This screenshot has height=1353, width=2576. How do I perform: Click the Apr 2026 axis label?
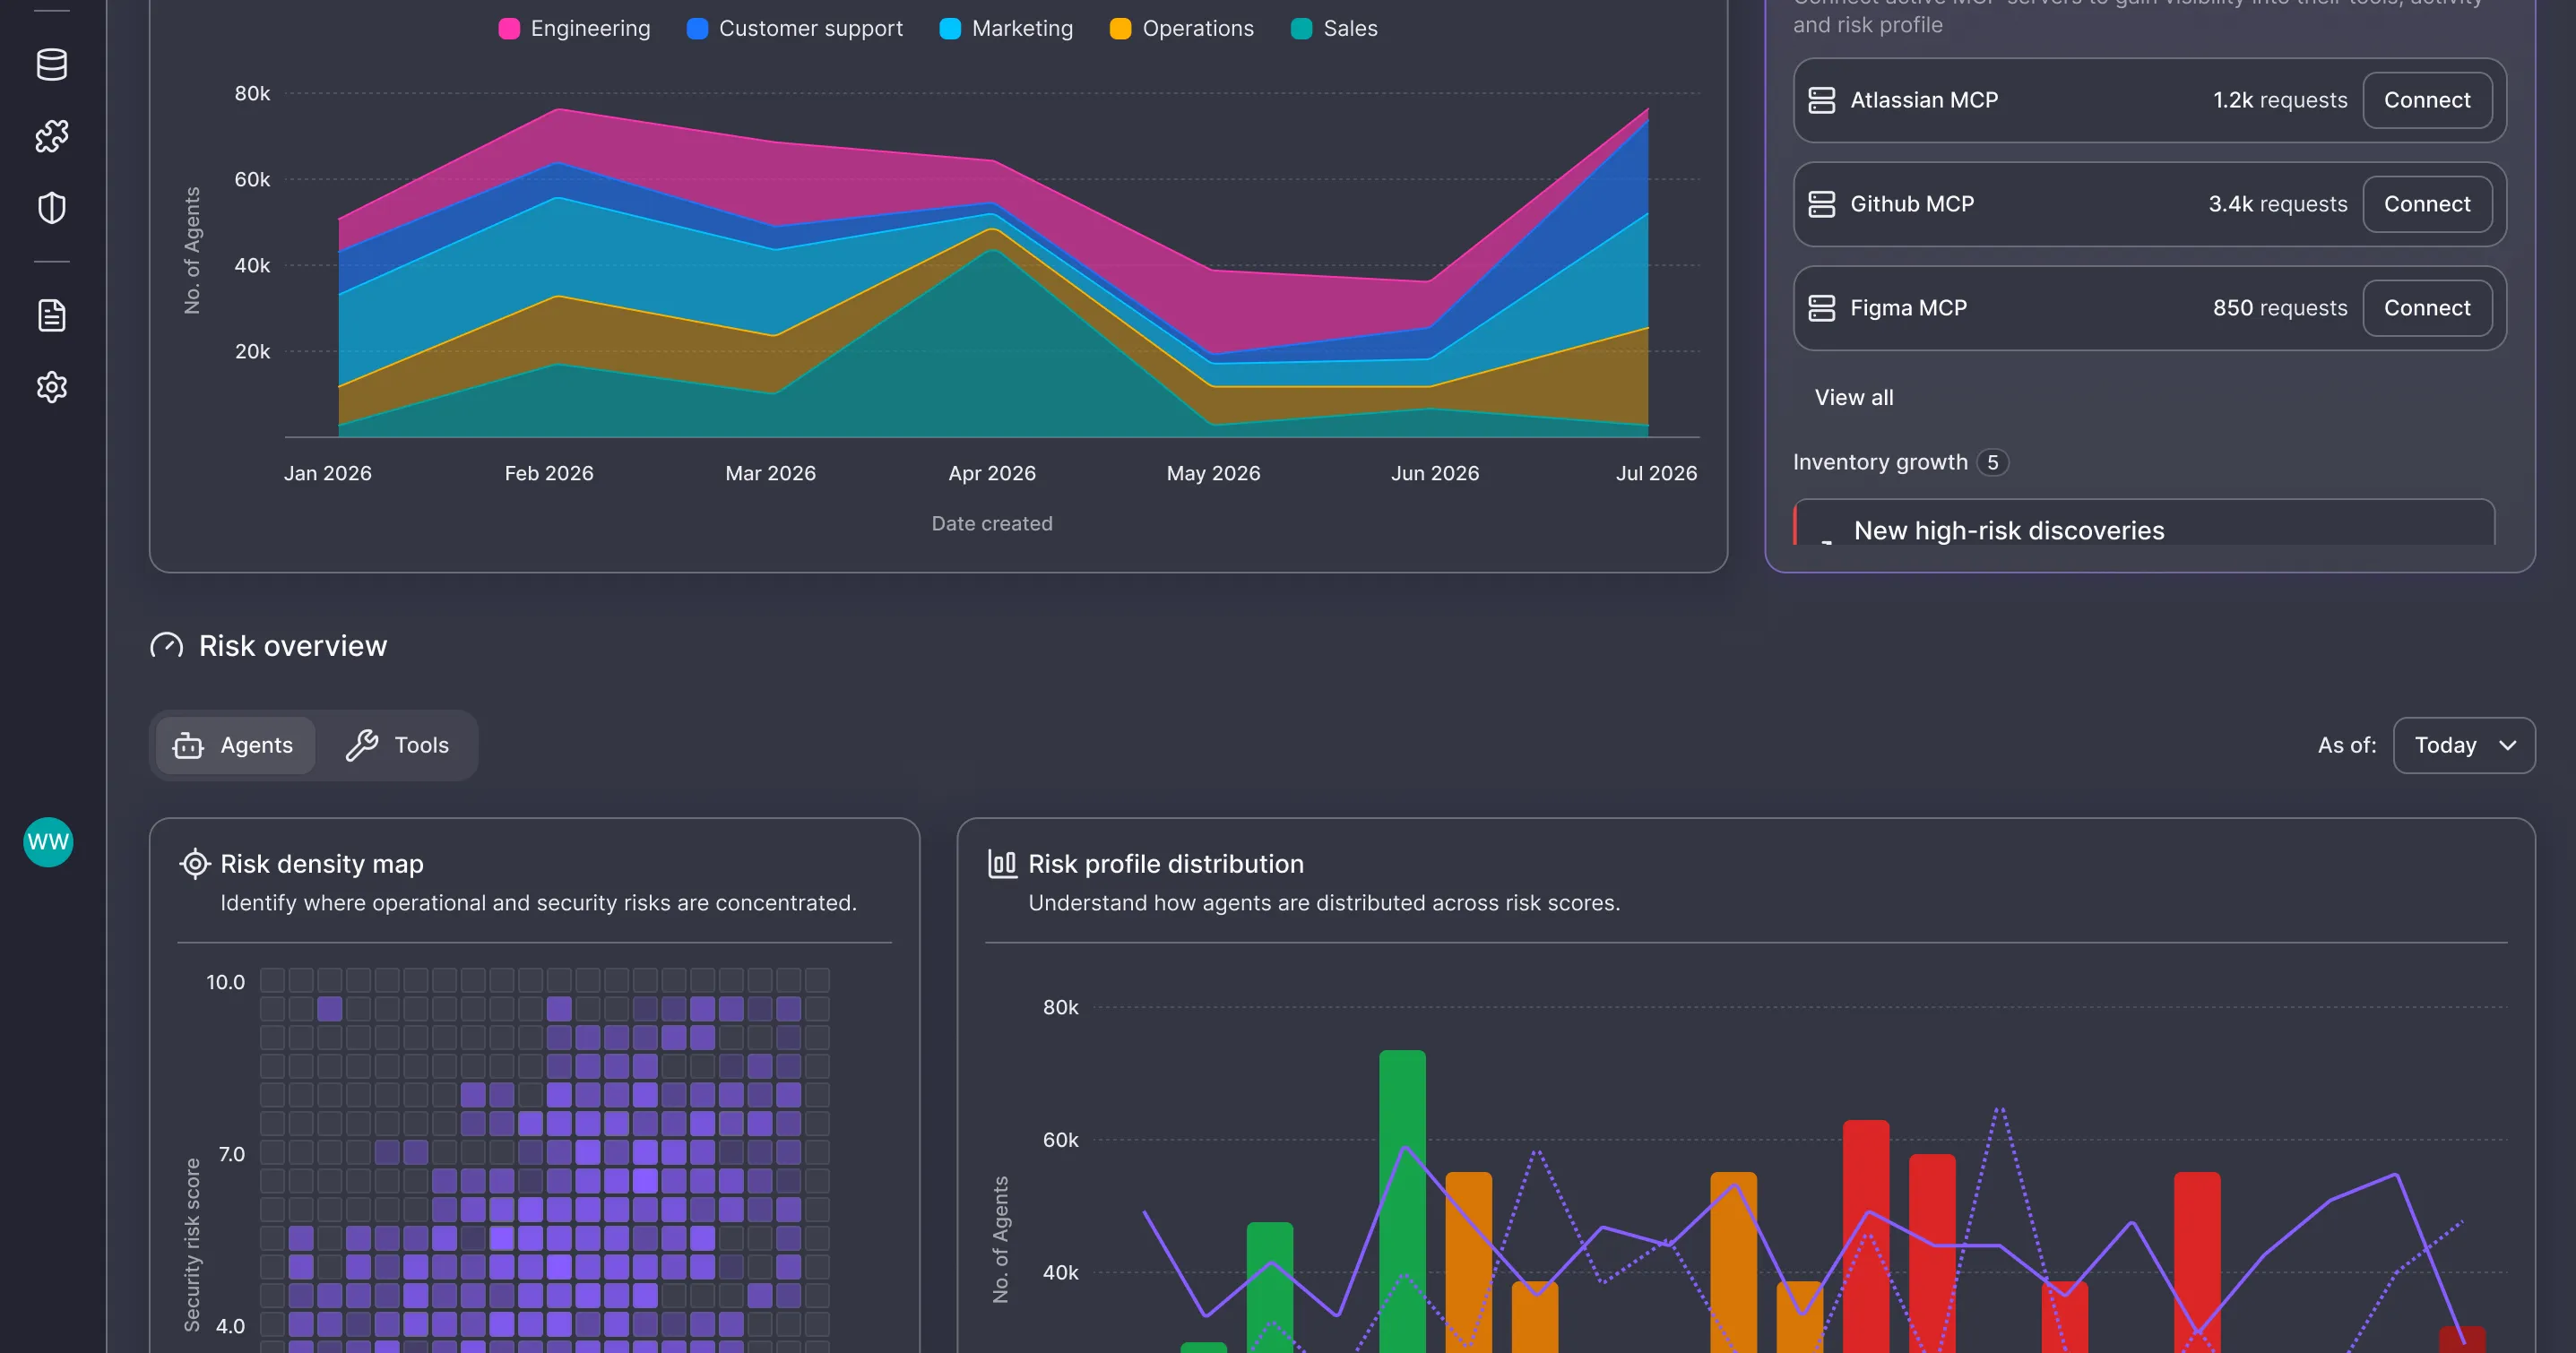pos(992,473)
